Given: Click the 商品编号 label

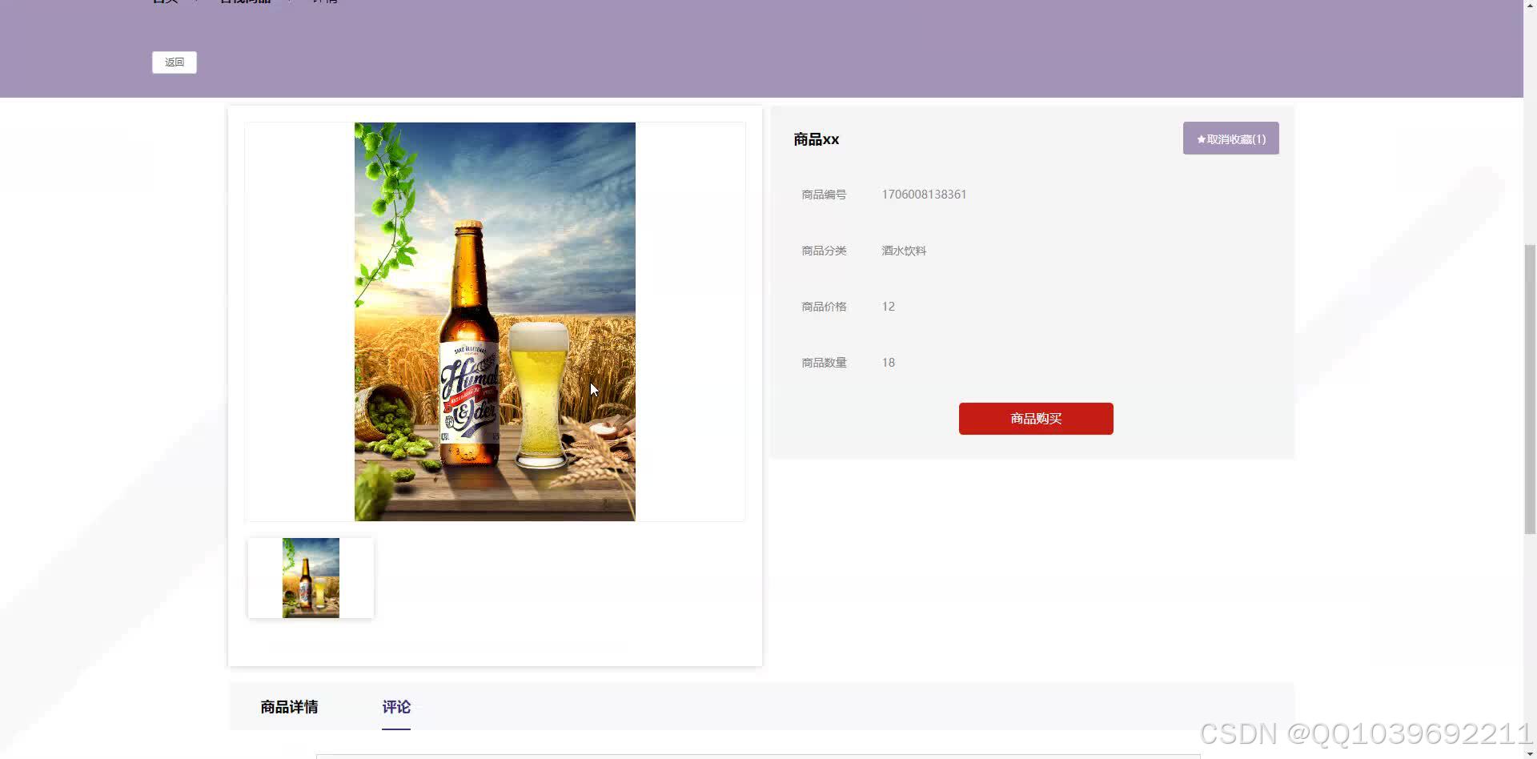Looking at the screenshot, I should [824, 195].
